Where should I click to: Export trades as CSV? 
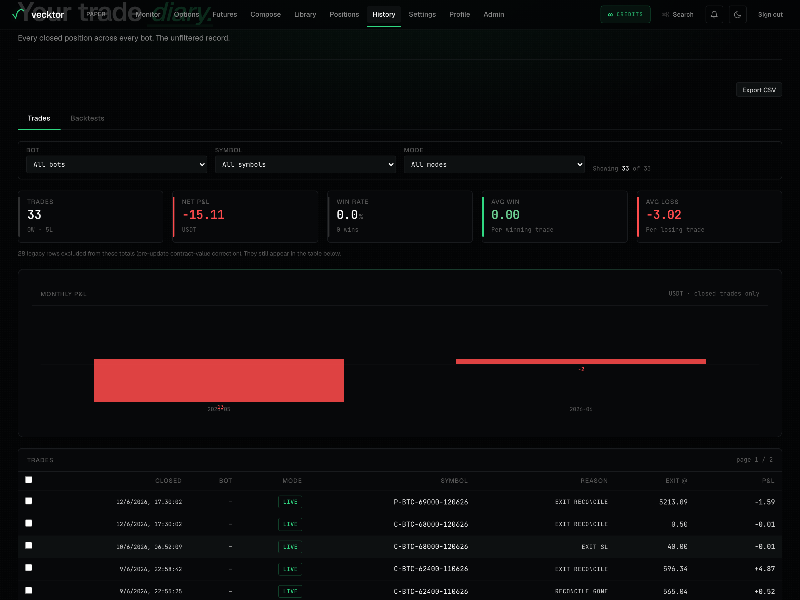[759, 90]
